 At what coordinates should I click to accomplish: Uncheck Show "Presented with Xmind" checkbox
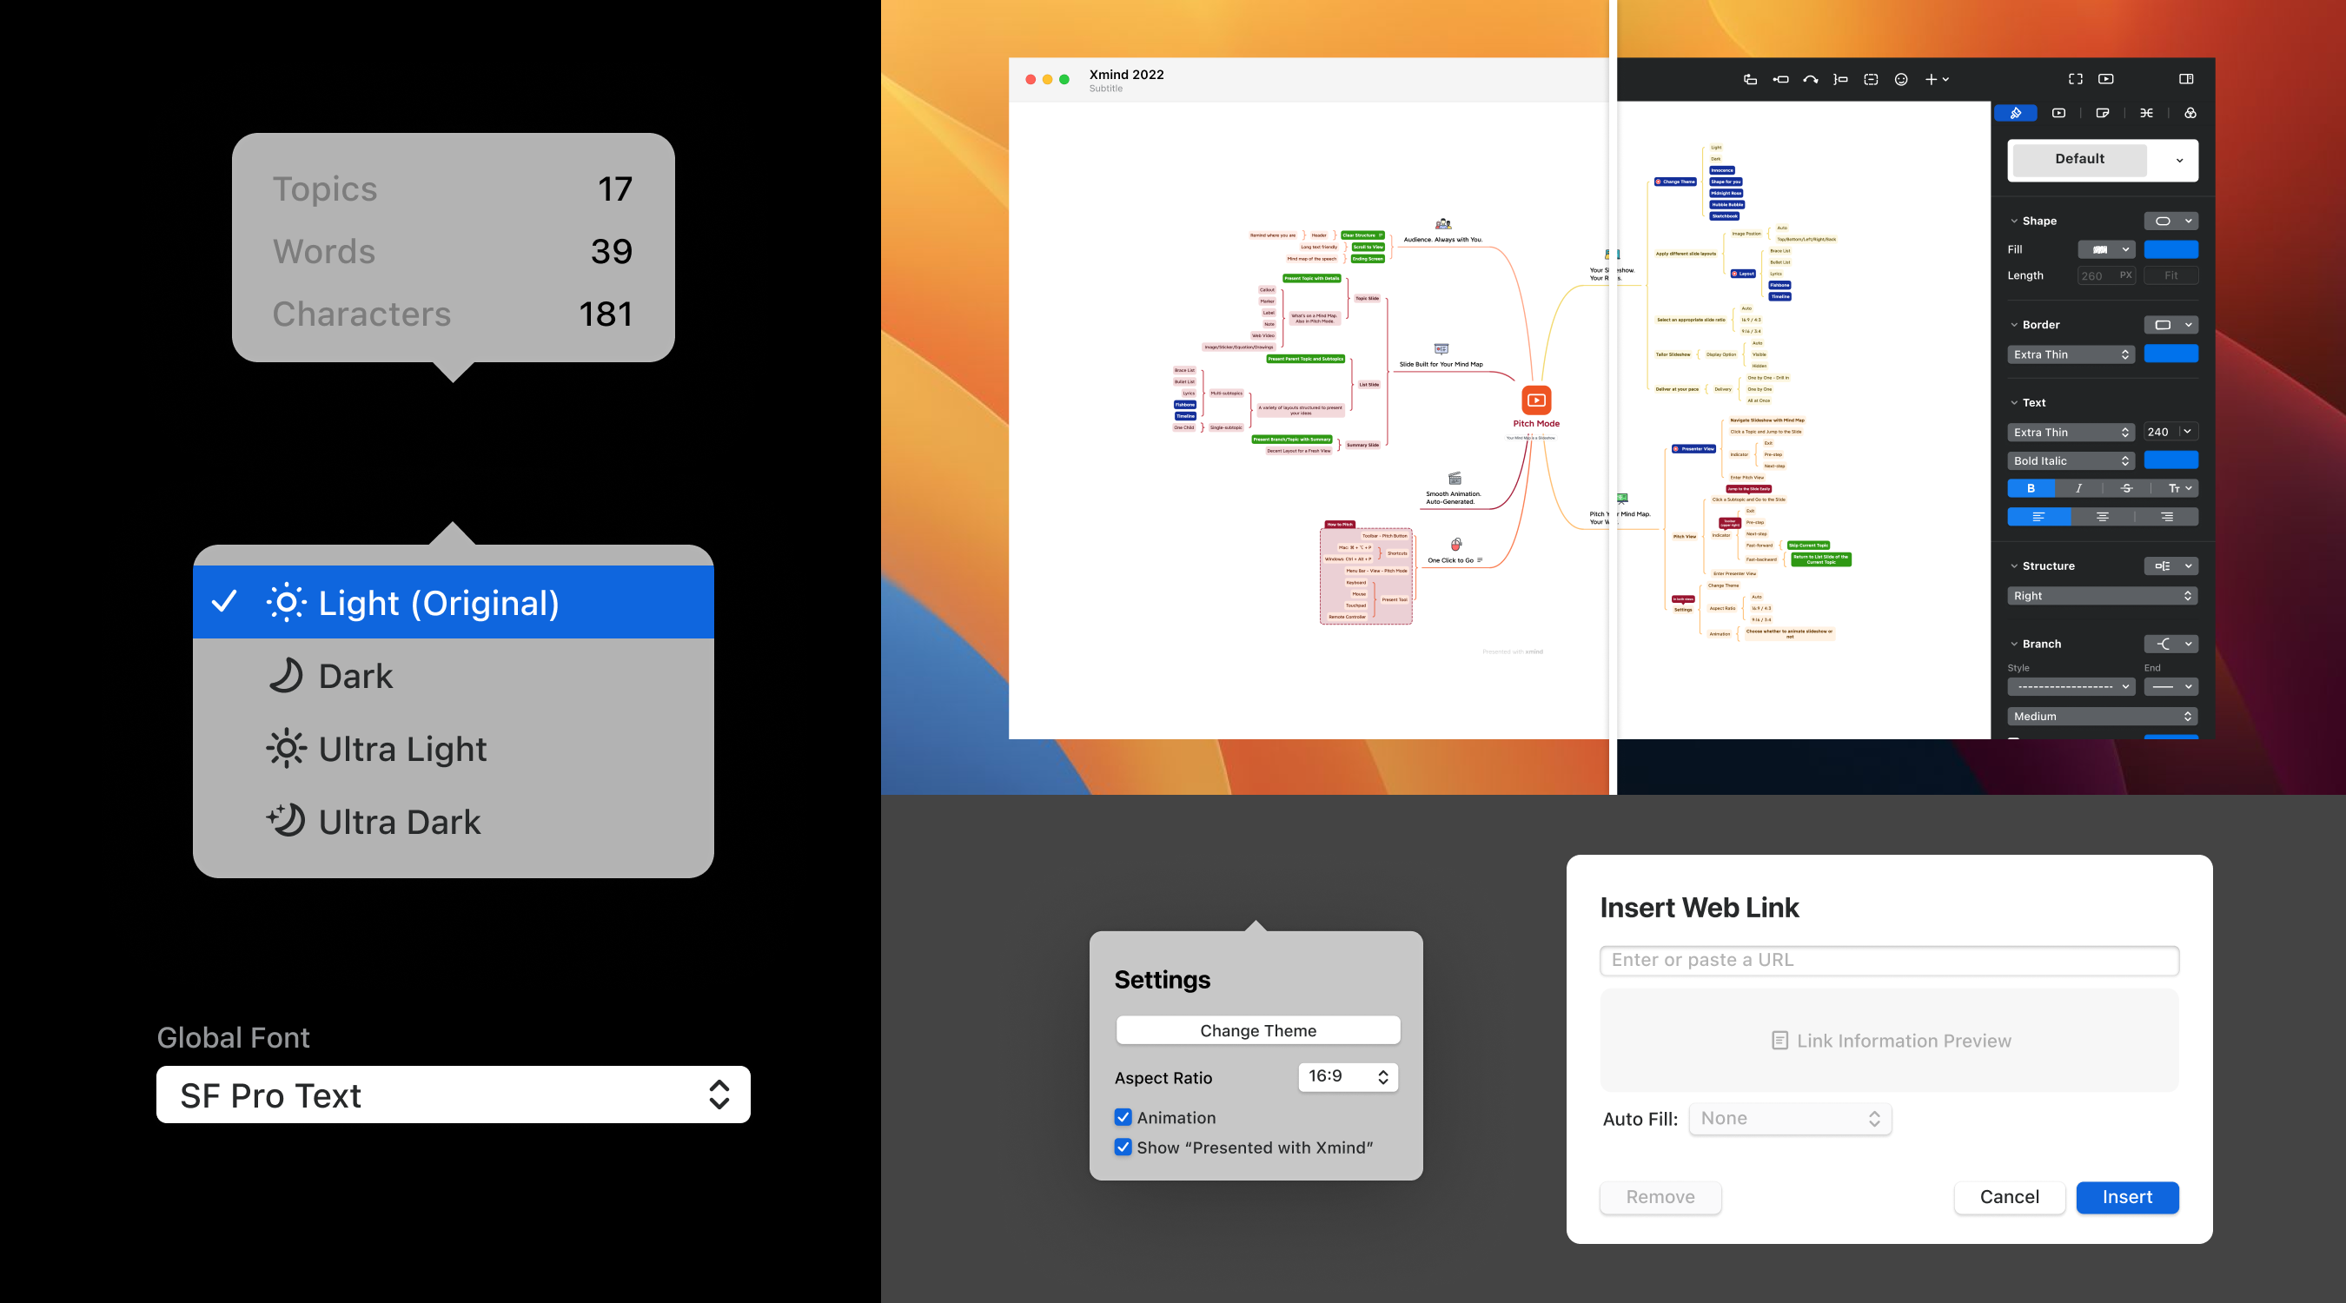(1123, 1148)
